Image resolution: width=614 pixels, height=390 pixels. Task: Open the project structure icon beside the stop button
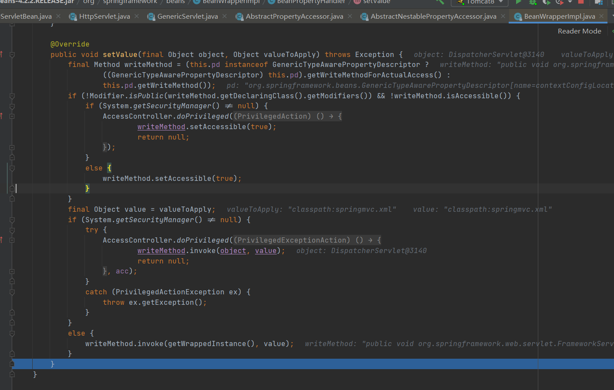(x=599, y=2)
